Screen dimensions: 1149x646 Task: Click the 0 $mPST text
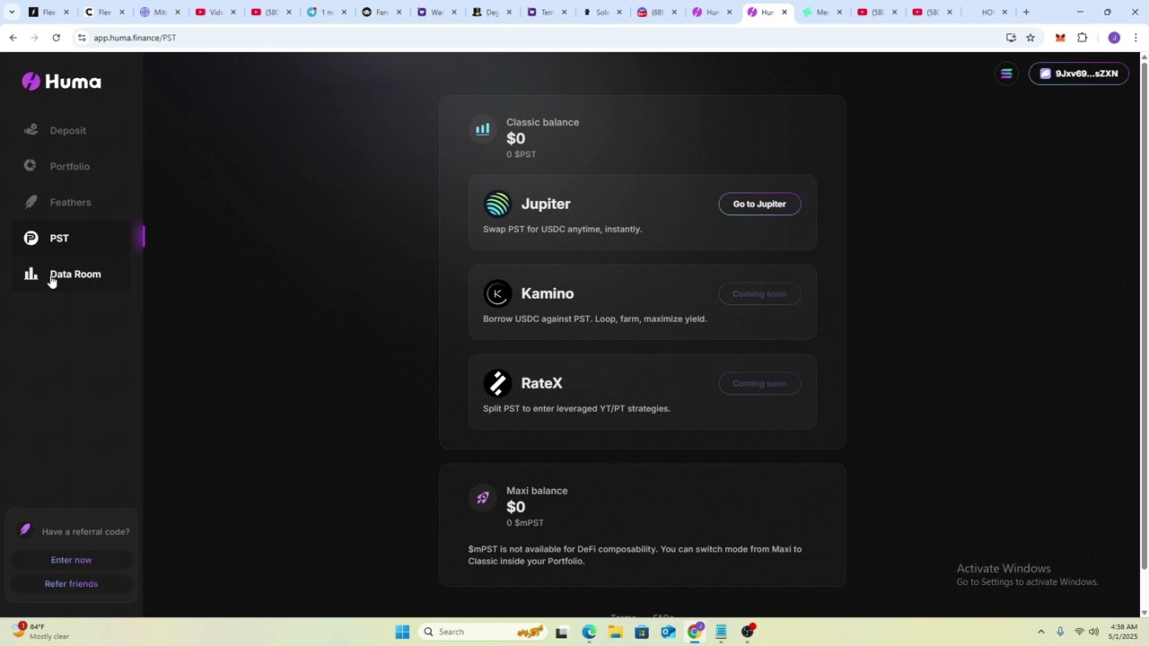point(525,523)
